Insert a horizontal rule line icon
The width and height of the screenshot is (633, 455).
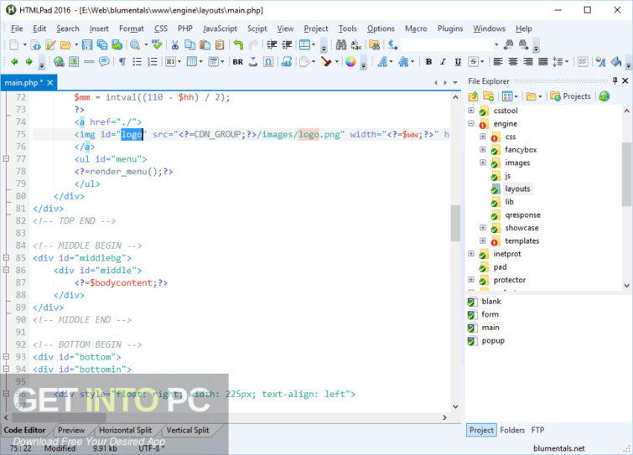point(89,62)
